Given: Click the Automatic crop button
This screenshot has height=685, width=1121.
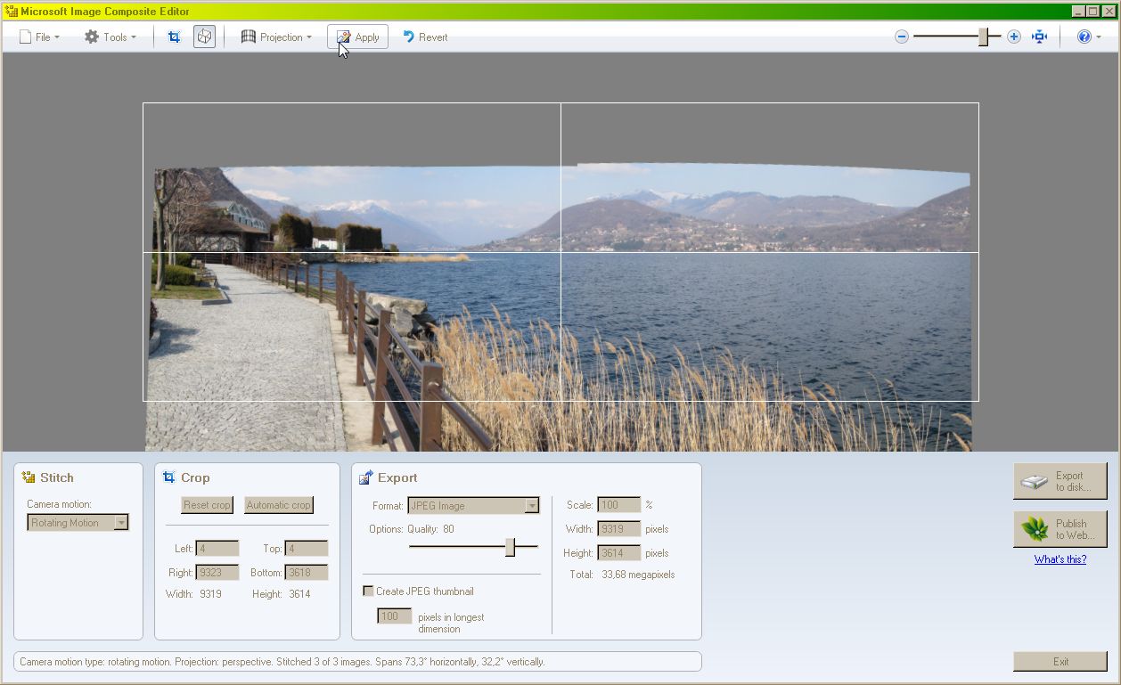Looking at the screenshot, I should (279, 505).
